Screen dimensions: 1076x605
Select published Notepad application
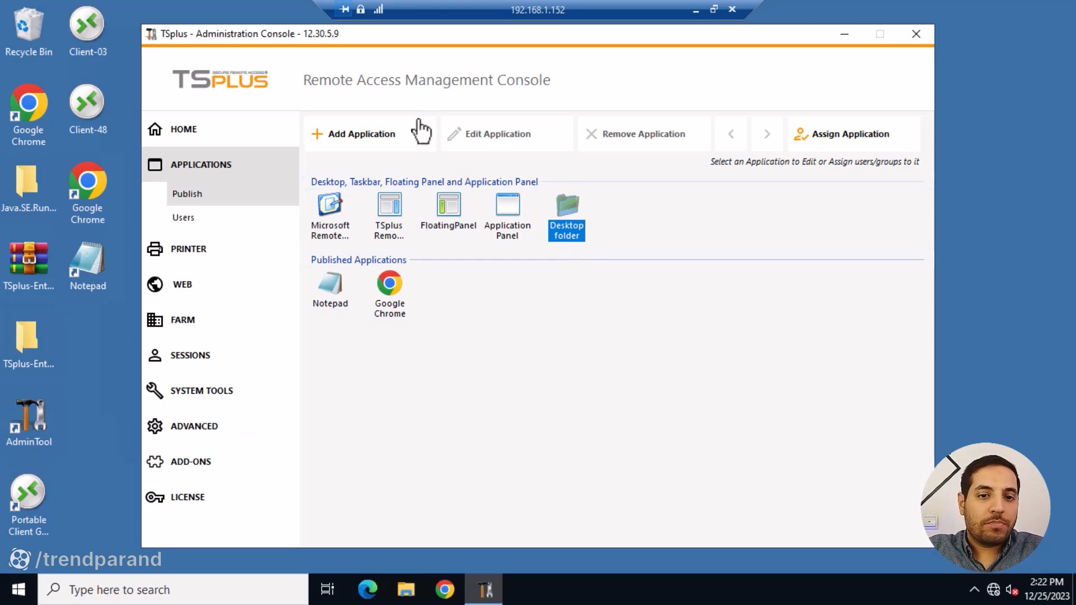click(x=330, y=290)
